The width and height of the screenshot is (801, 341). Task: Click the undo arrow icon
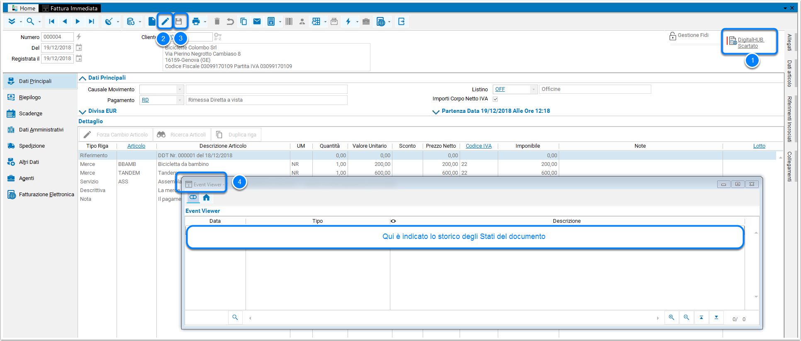coord(230,22)
